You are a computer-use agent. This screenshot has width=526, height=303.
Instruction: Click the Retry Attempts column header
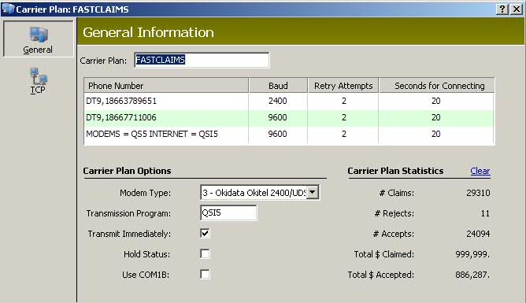[343, 86]
